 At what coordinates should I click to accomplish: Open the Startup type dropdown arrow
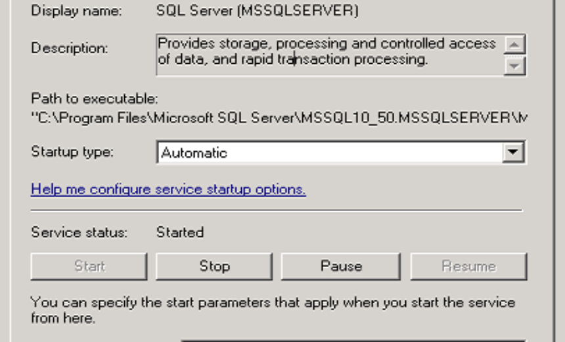[x=513, y=152]
